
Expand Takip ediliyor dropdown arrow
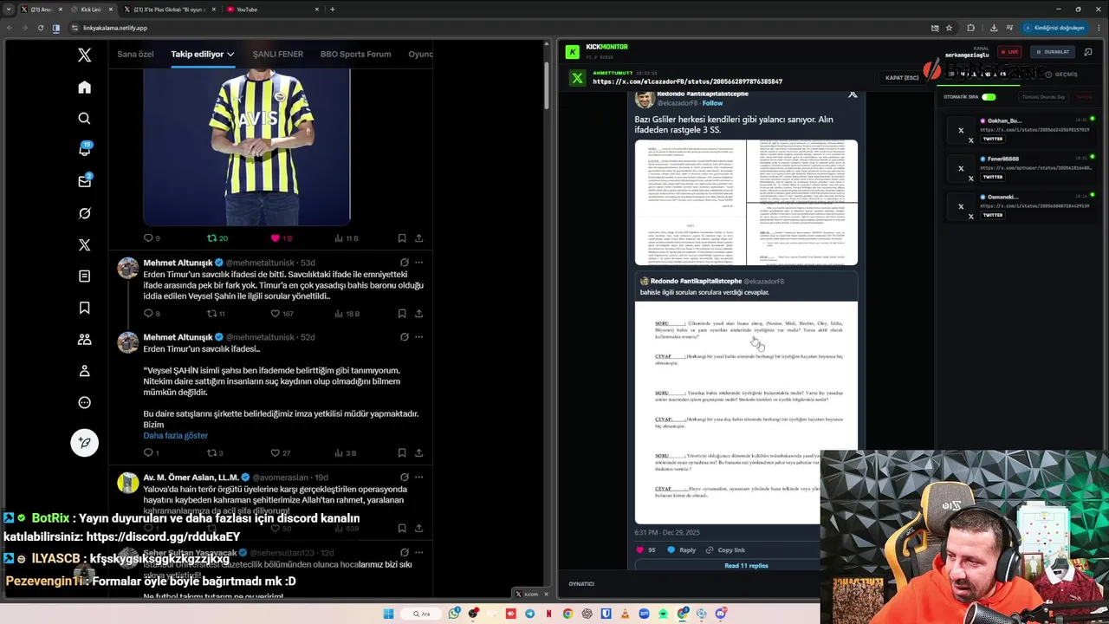pos(230,54)
